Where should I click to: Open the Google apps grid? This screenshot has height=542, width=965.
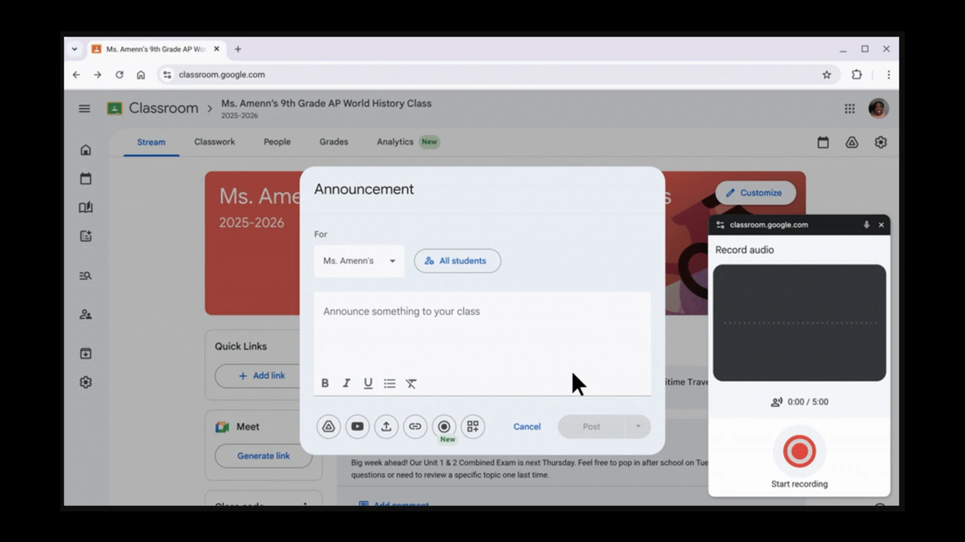pos(849,108)
